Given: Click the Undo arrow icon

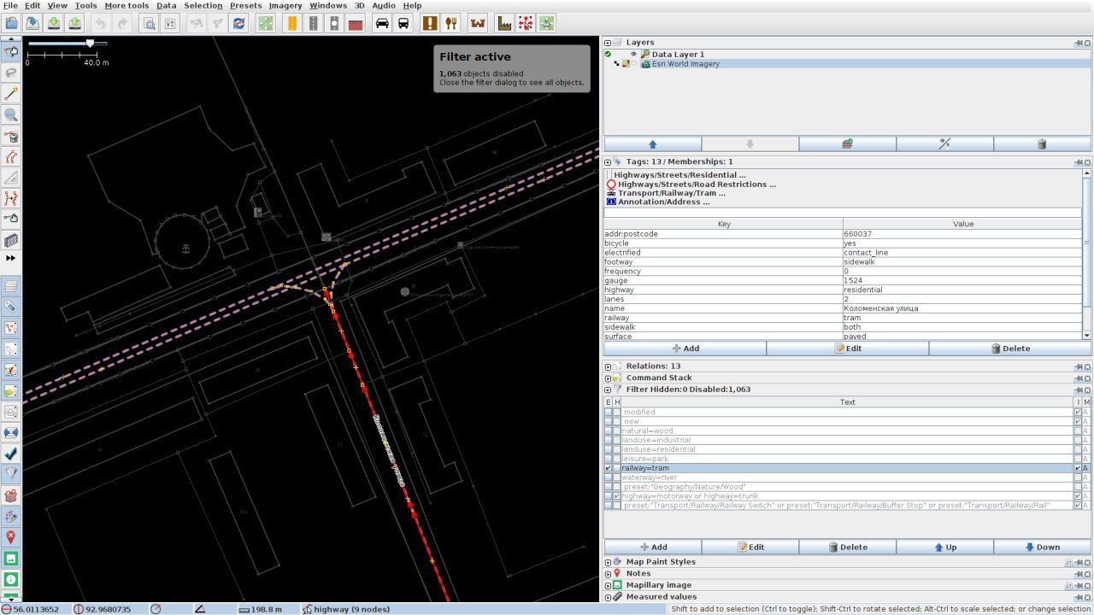Looking at the screenshot, I should pyautogui.click(x=101, y=23).
